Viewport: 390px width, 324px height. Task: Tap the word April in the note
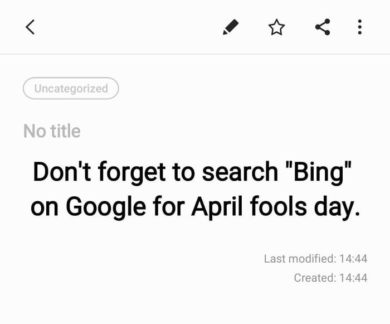click(x=217, y=207)
